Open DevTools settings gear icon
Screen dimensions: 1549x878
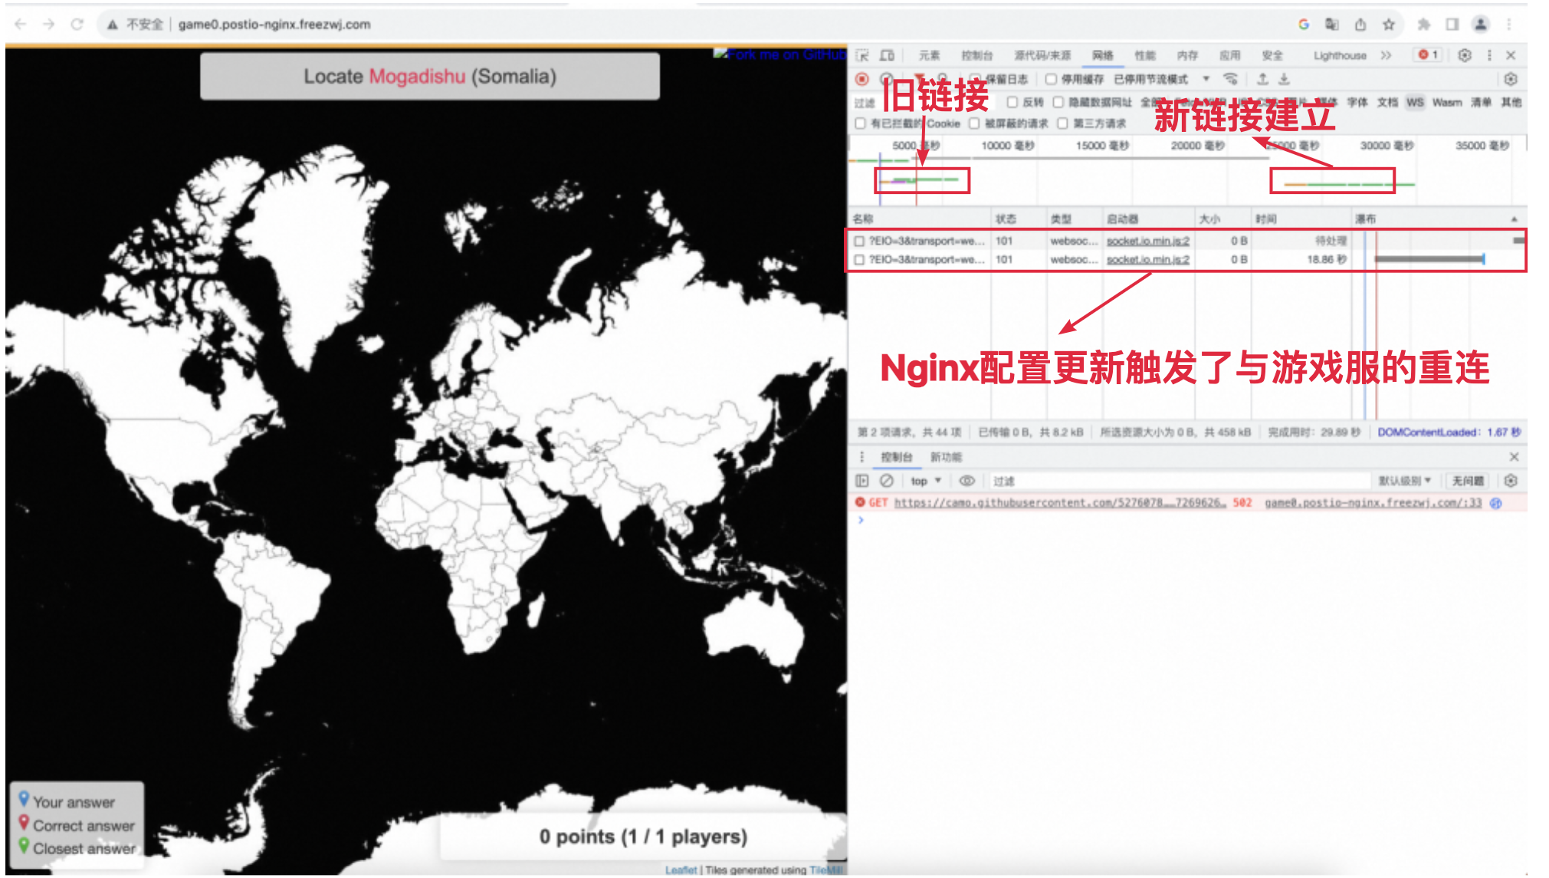(1464, 55)
